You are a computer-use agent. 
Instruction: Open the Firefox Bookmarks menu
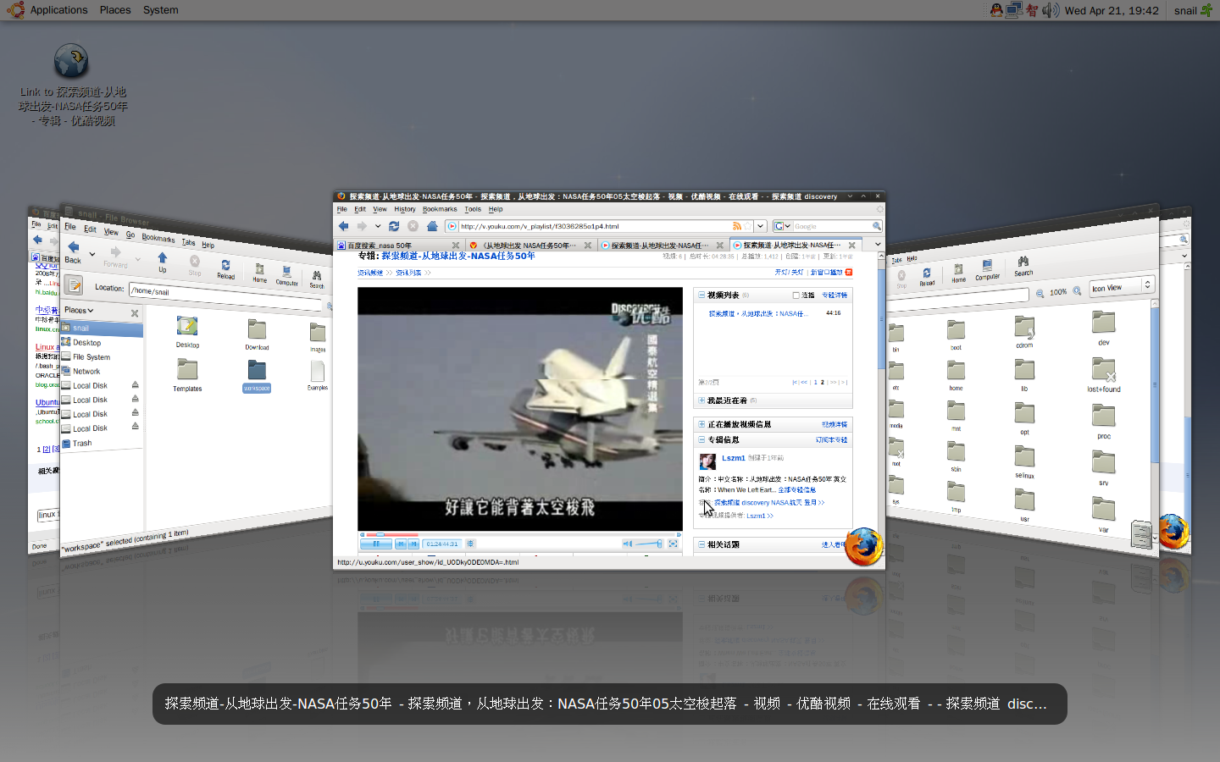(x=440, y=209)
